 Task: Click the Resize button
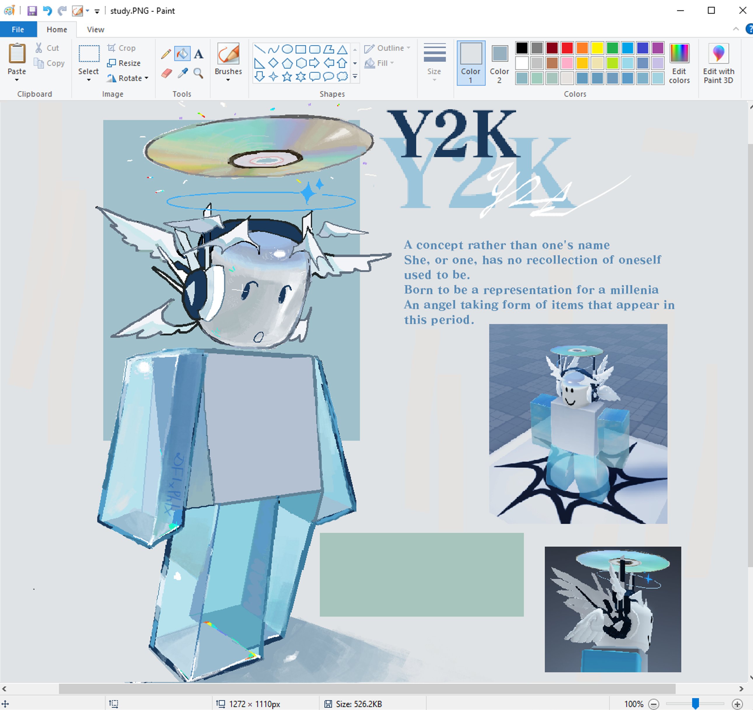click(124, 63)
